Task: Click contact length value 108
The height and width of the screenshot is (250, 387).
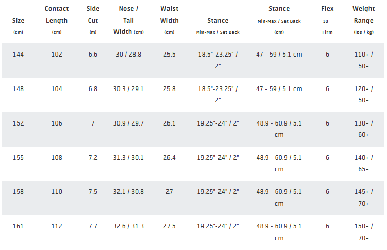Action: point(57,157)
